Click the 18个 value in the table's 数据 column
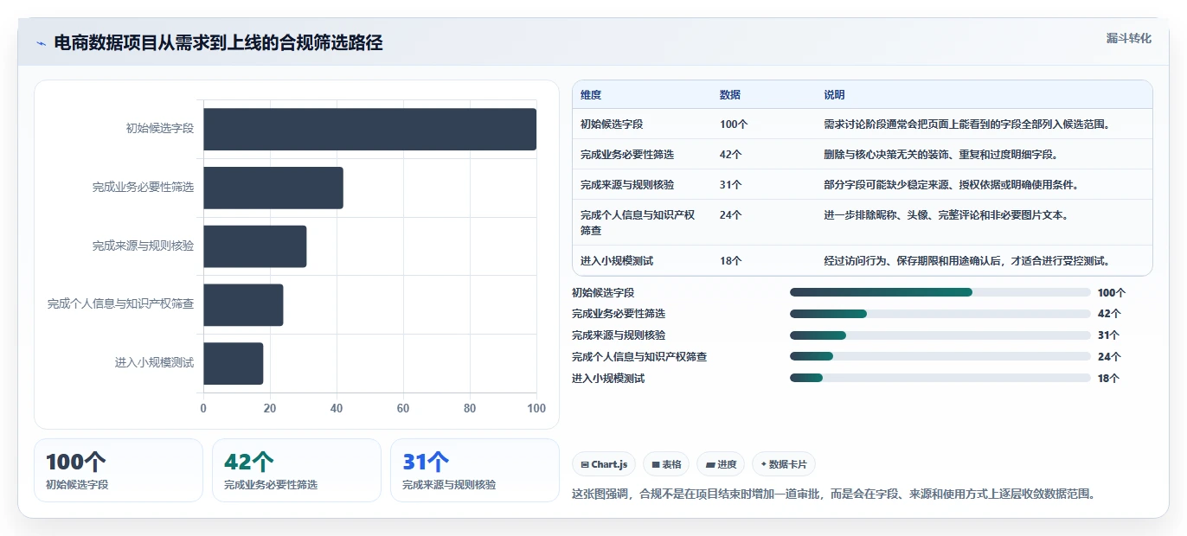Image resolution: width=1187 pixels, height=536 pixels. (x=731, y=260)
